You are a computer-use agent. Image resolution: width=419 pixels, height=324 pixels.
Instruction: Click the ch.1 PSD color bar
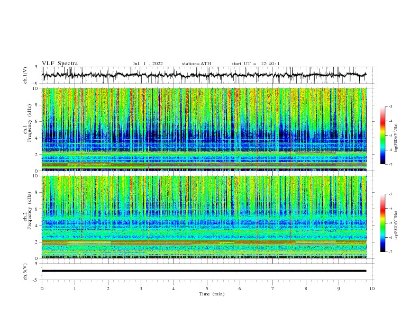[382, 136]
